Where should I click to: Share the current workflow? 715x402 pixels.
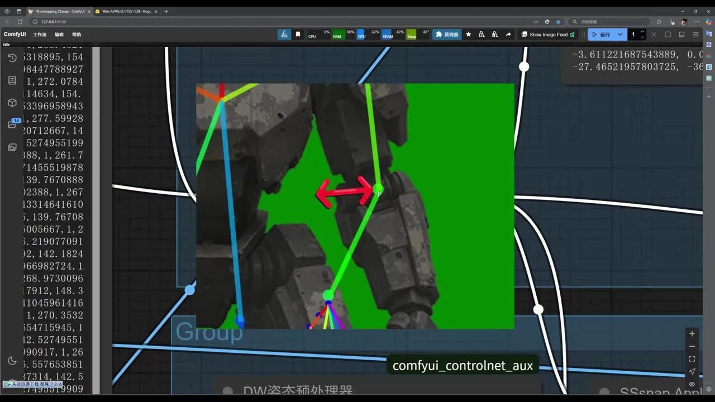click(508, 35)
